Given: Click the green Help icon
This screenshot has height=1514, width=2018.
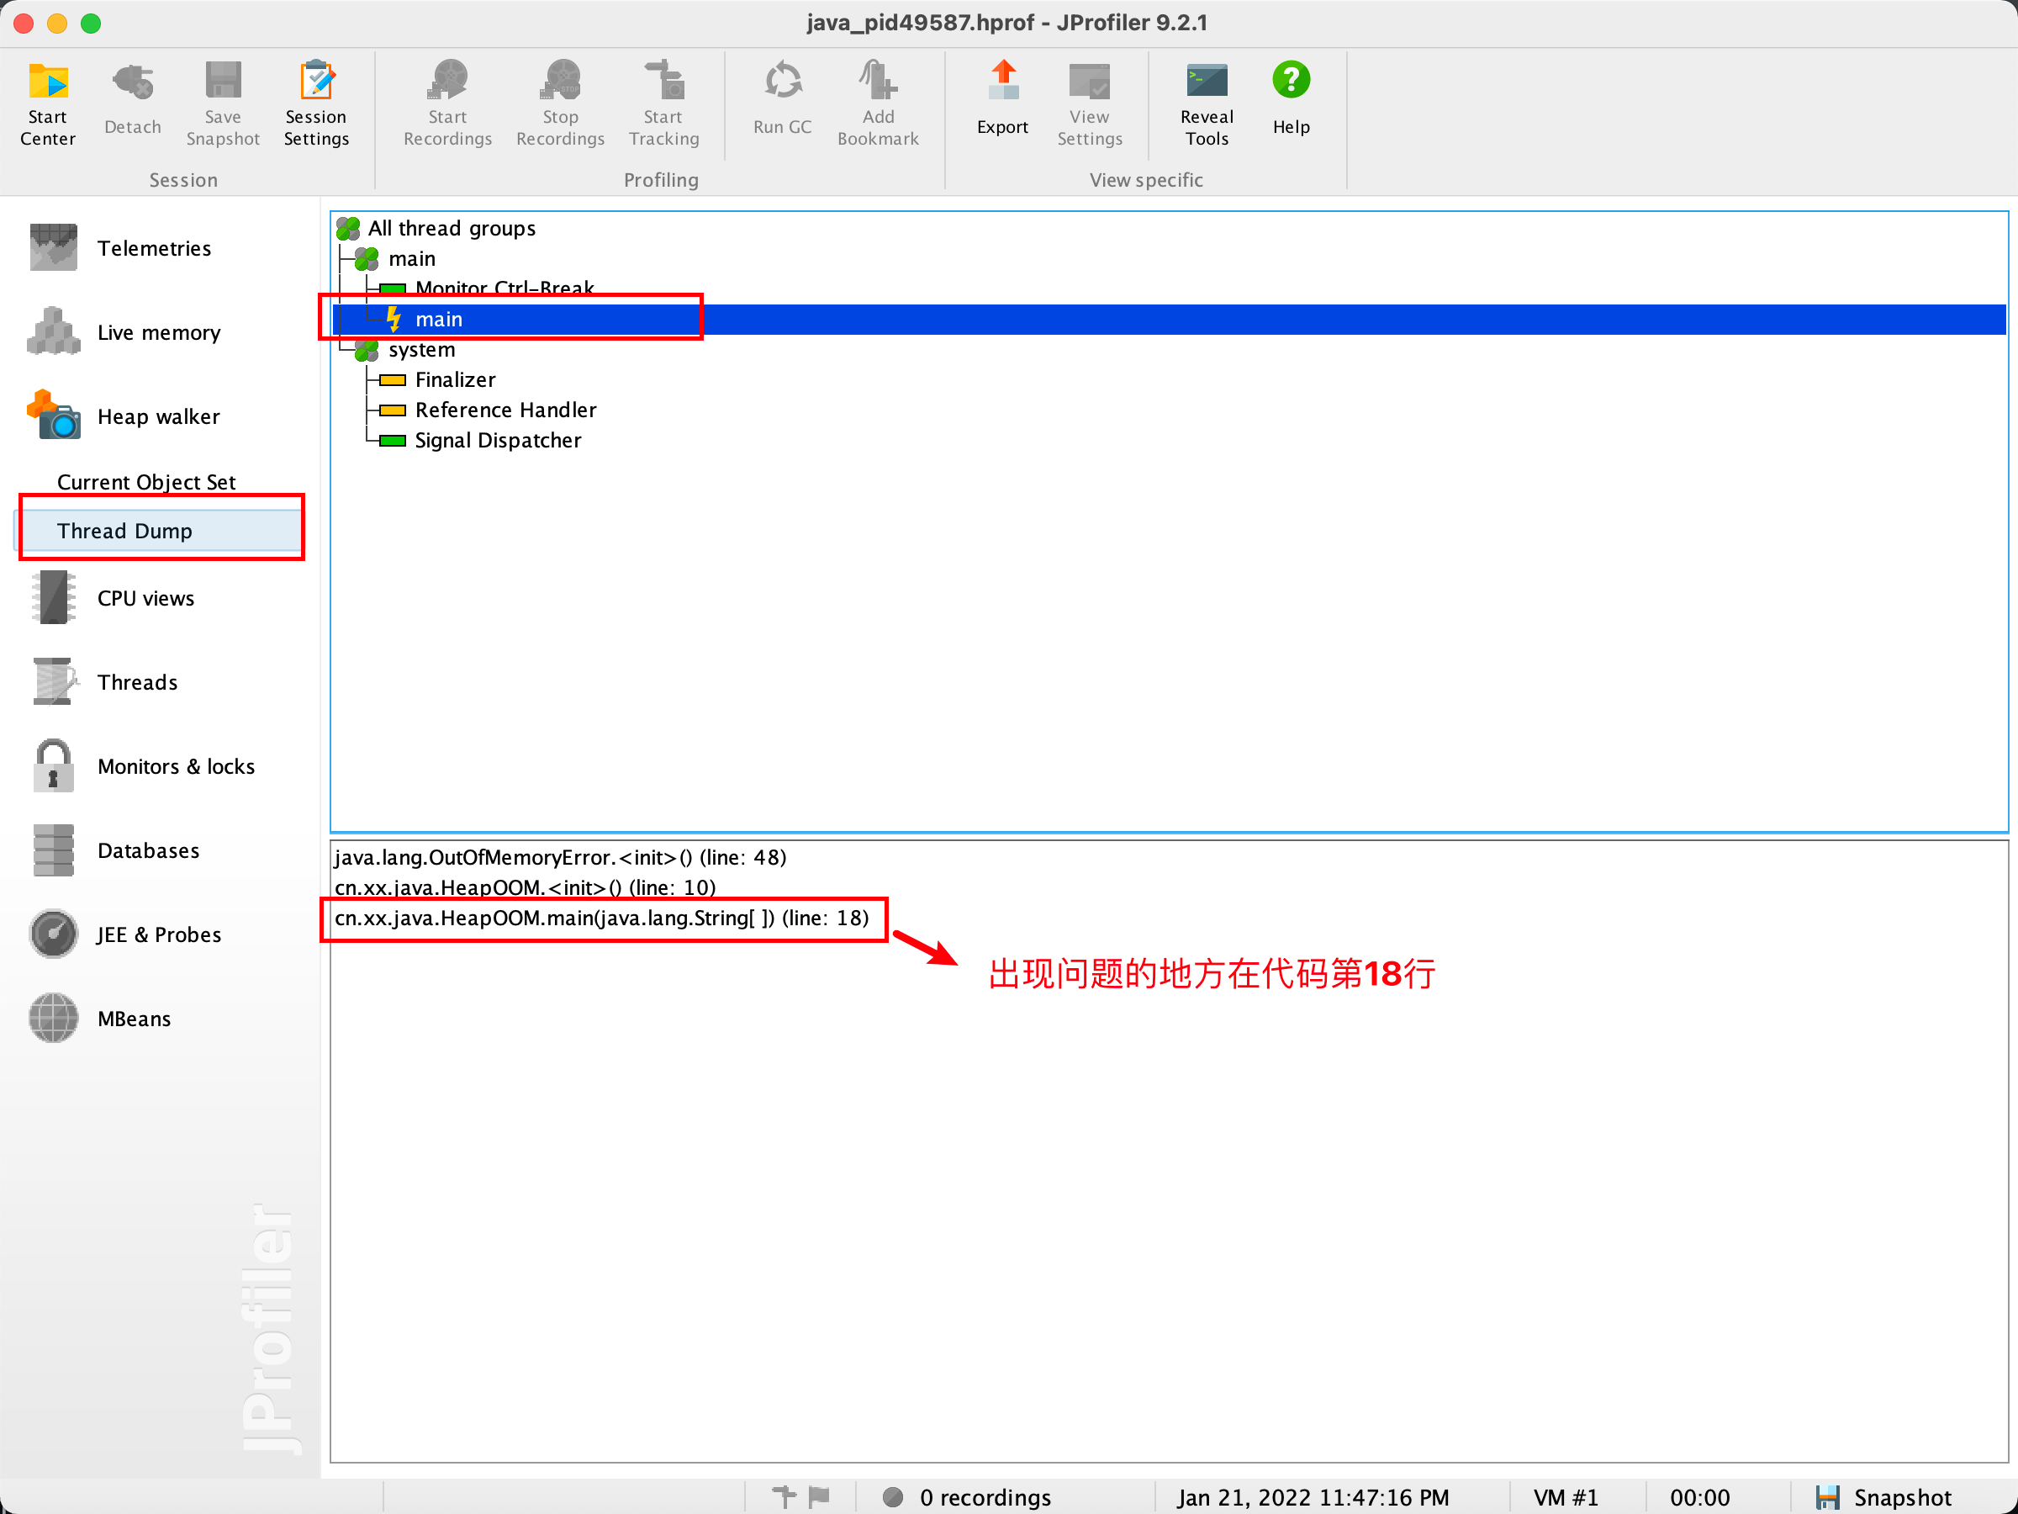Looking at the screenshot, I should click(1290, 80).
